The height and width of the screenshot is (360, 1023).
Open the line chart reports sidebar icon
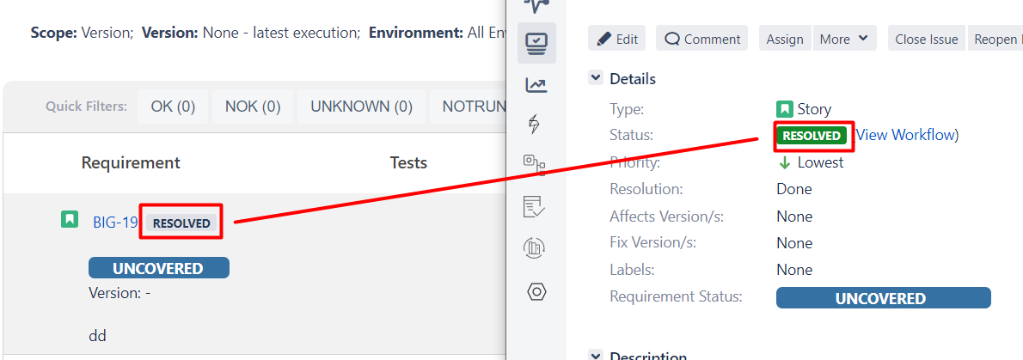pyautogui.click(x=536, y=84)
